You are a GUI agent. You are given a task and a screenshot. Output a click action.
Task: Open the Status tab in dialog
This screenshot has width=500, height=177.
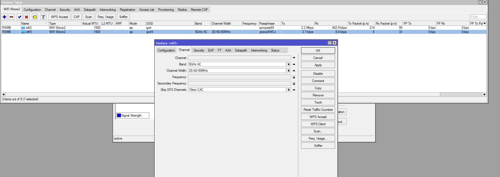pyautogui.click(x=275, y=50)
